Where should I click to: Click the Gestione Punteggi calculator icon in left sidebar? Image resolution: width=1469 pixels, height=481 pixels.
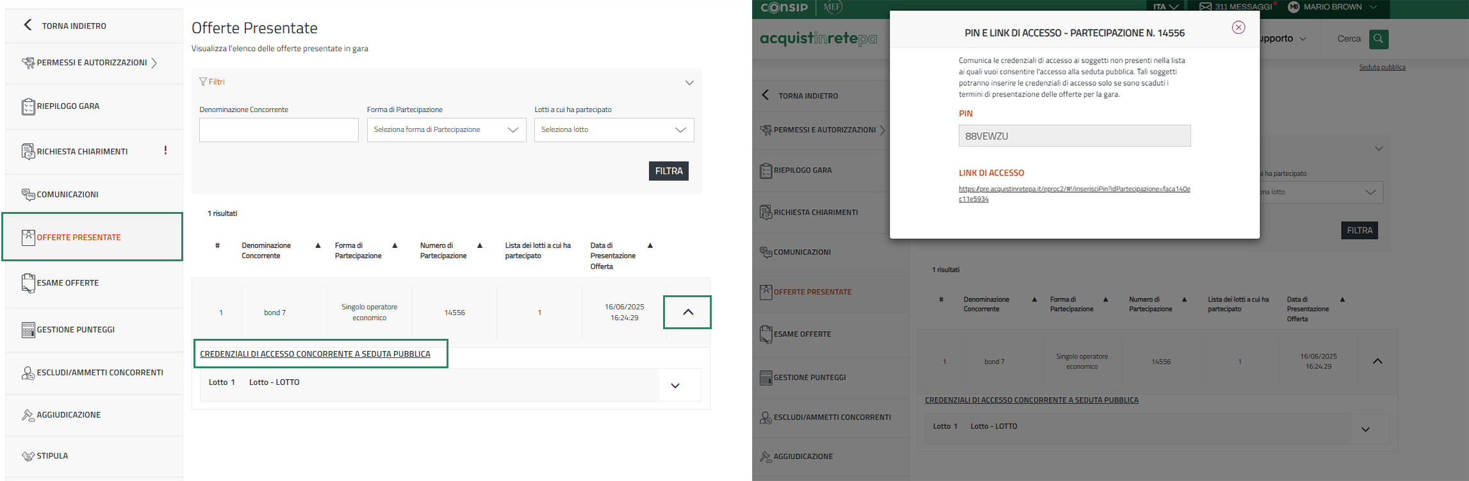(x=28, y=330)
